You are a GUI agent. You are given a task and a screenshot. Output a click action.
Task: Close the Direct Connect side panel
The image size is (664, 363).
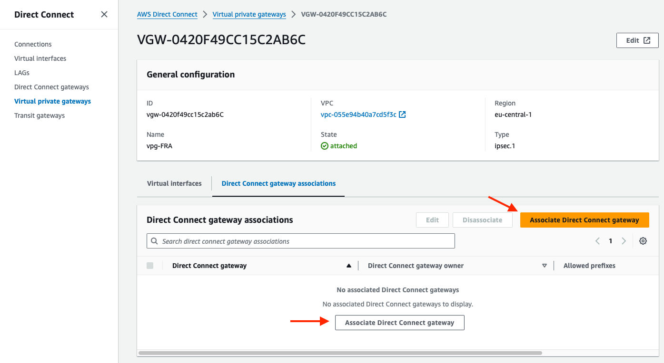click(x=104, y=14)
